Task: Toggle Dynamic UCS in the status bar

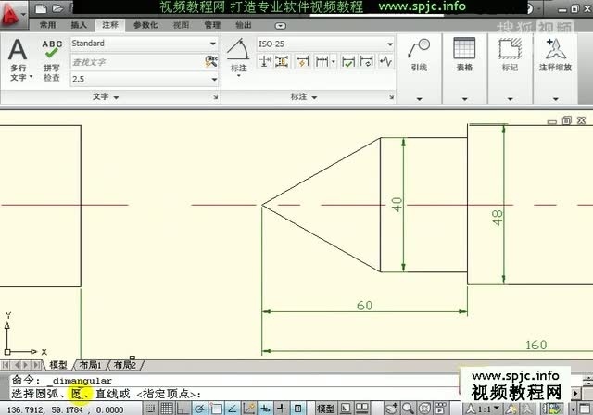Action: click(249, 409)
